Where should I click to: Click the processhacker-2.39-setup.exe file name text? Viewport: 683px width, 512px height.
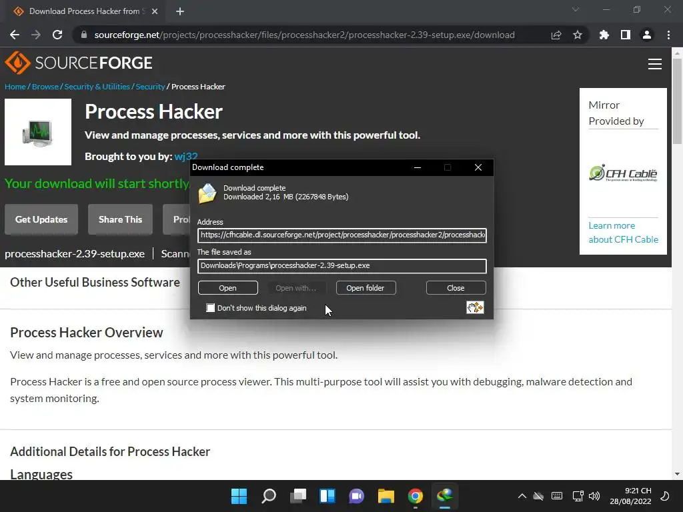(75, 254)
